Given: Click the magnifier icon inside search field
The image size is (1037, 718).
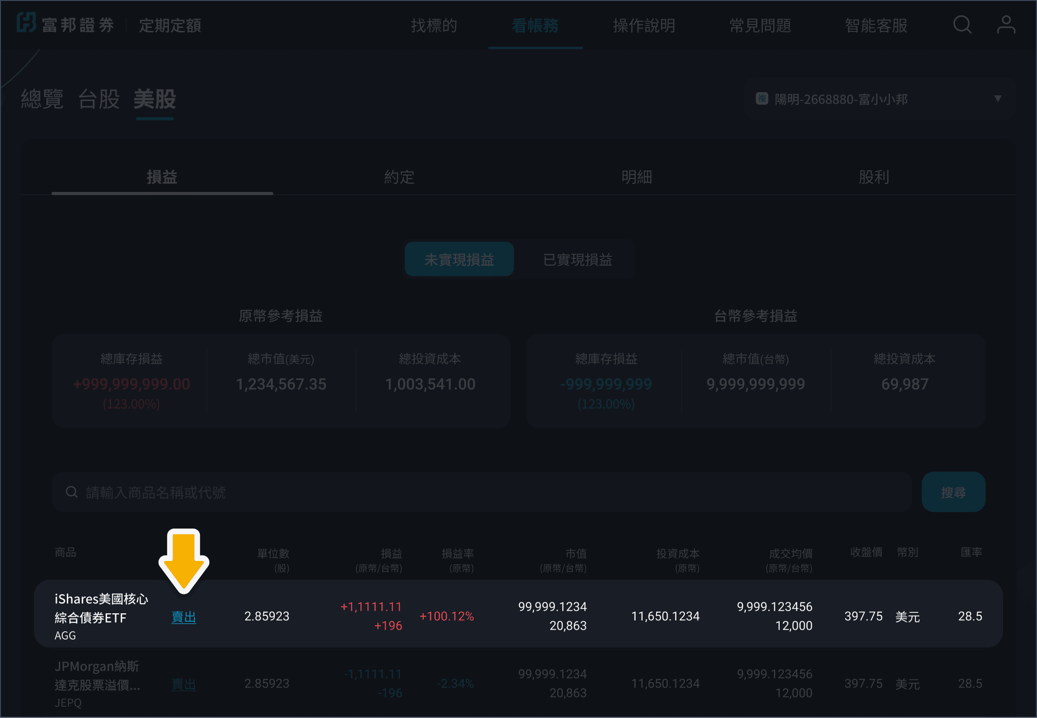Looking at the screenshot, I should point(72,492).
